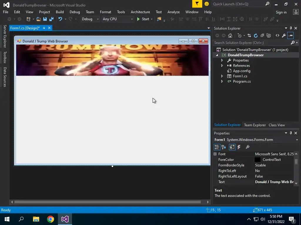Image resolution: width=301 pixels, height=225 pixels.
Task: Toggle the Preview Selected Items button
Action: pos(290,35)
